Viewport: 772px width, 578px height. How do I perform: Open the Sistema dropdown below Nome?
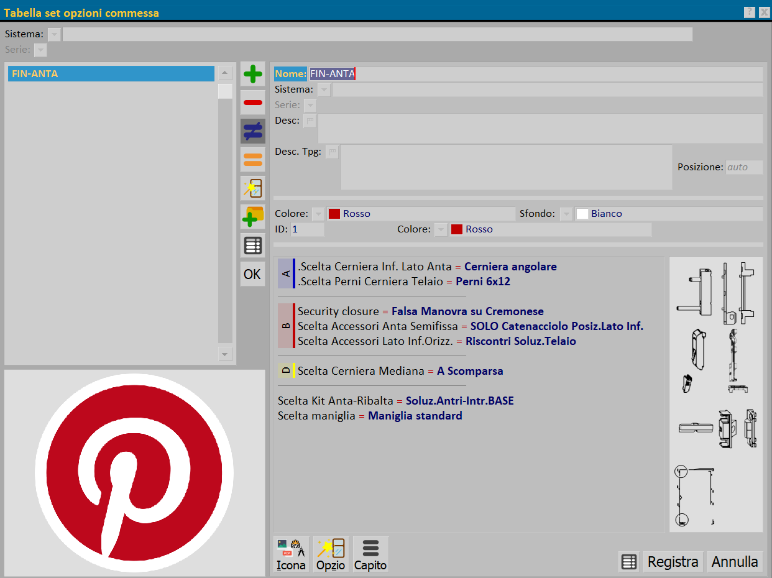[x=324, y=90]
